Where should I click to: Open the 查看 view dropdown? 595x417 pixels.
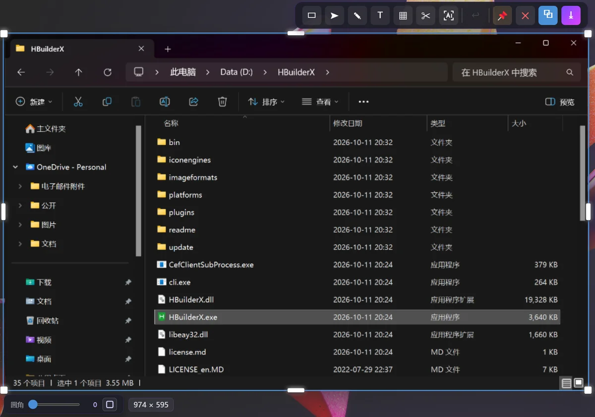coord(320,102)
